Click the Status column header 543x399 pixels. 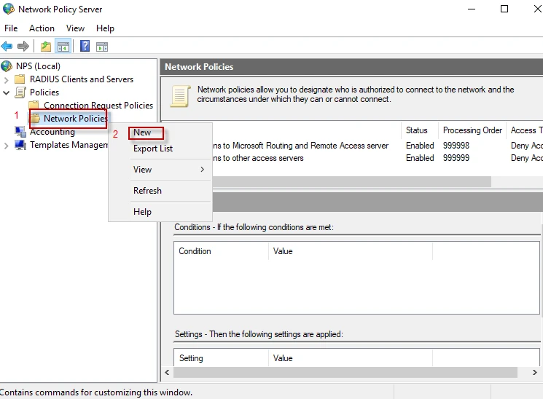[x=418, y=130]
